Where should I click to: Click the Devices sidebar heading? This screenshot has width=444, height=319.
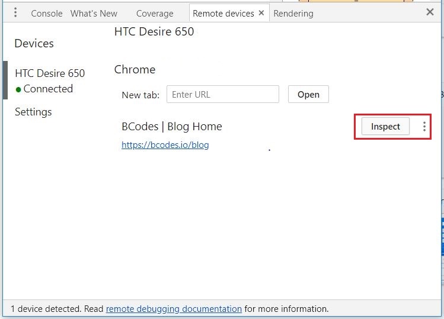(34, 44)
